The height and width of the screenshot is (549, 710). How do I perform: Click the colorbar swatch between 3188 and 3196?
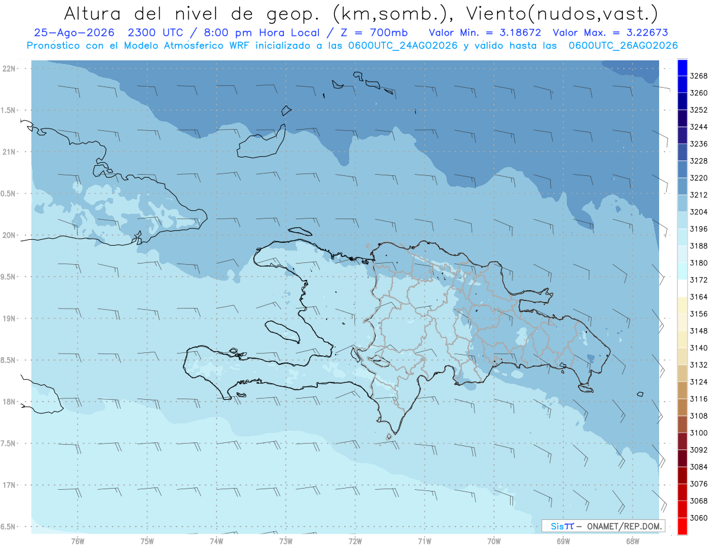click(682, 237)
